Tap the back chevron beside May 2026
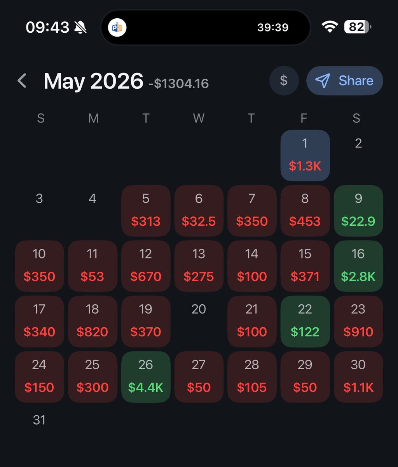398x467 pixels. [22, 81]
